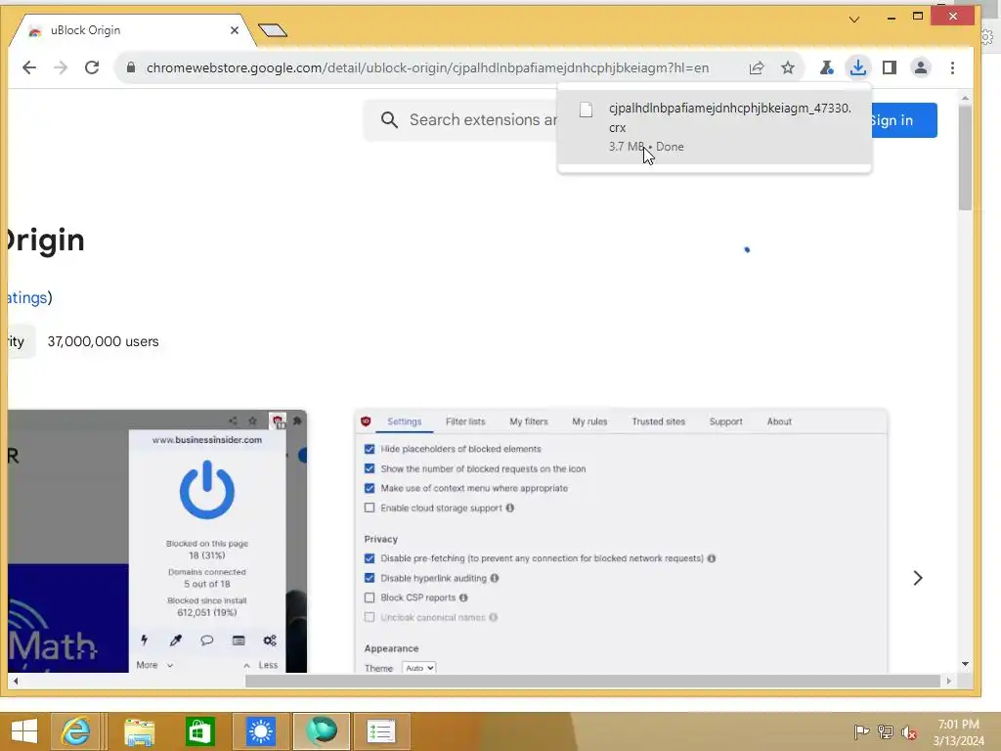Show next screenshot with right chevron

(917, 578)
